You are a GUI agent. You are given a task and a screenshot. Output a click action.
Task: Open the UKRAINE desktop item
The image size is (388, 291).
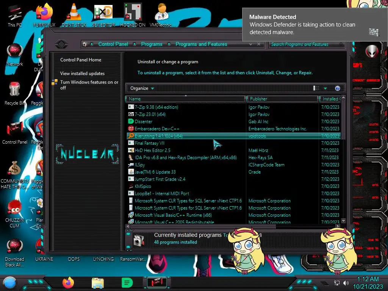pyautogui.click(x=44, y=259)
